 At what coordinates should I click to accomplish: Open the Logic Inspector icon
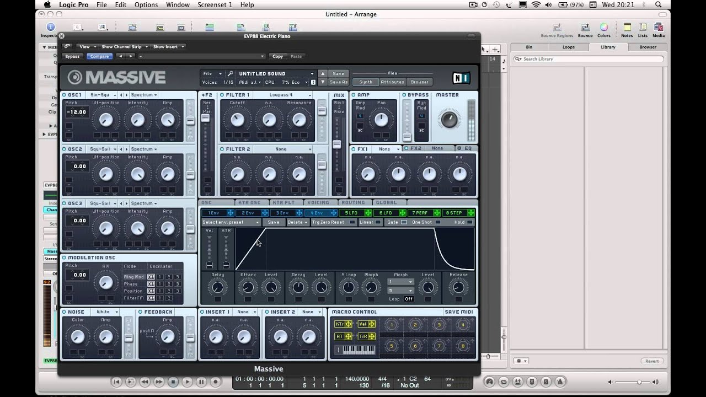click(x=51, y=27)
